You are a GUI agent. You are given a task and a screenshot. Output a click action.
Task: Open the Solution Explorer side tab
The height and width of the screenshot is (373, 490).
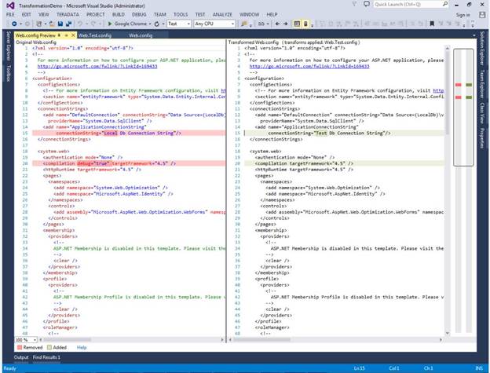pos(482,48)
